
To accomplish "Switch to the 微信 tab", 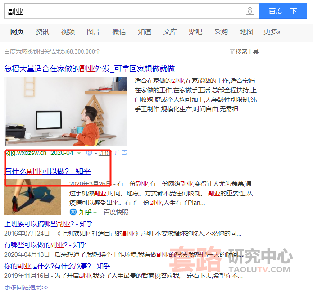I will coord(119,32).
